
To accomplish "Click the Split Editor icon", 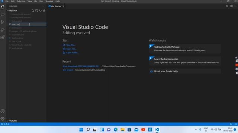I will click(231, 6).
